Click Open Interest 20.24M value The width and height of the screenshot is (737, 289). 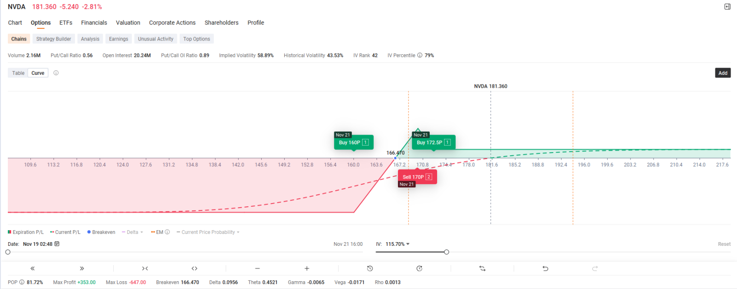click(142, 55)
